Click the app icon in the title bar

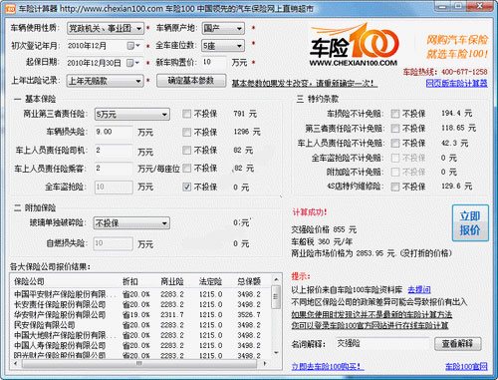pyautogui.click(x=10, y=9)
